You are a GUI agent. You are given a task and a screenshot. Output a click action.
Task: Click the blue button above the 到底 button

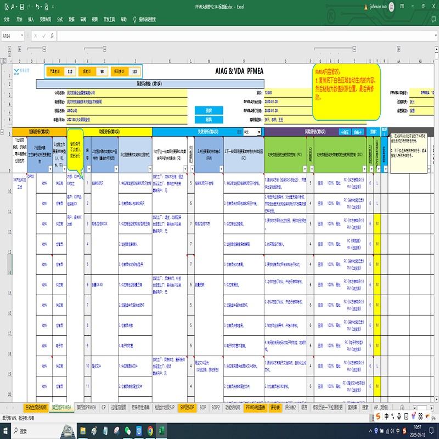[x=209, y=111]
